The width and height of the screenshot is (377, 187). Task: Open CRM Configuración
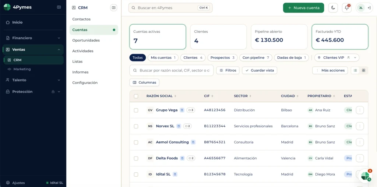point(94,83)
